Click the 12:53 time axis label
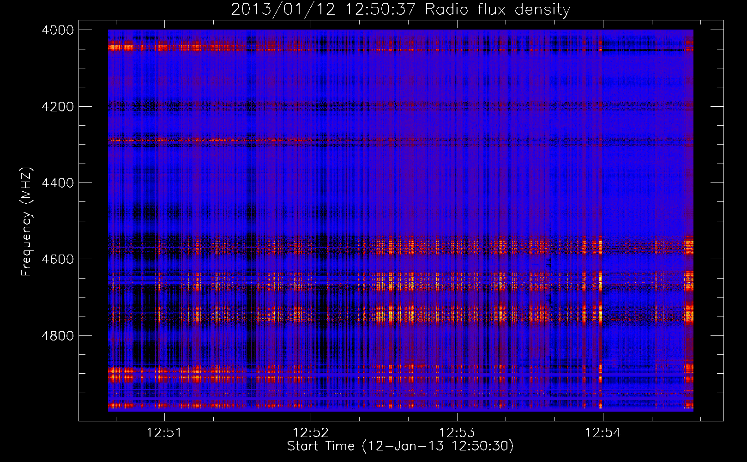The image size is (747, 462). click(x=457, y=432)
